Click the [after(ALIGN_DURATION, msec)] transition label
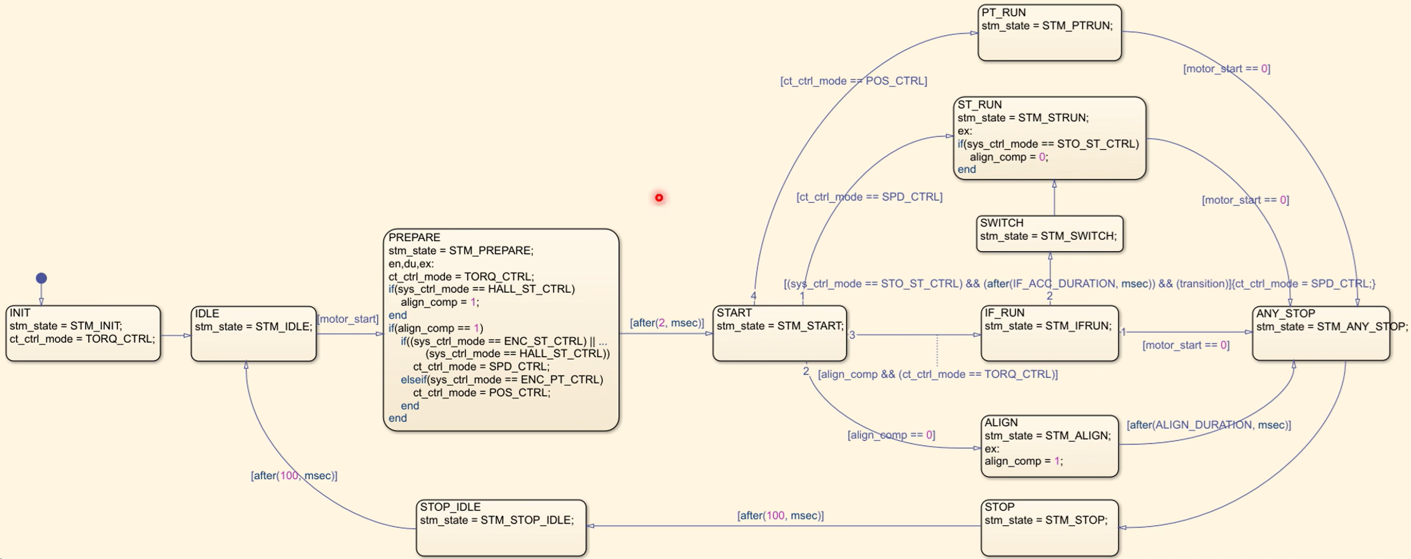This screenshot has height=559, width=1411. (1208, 425)
